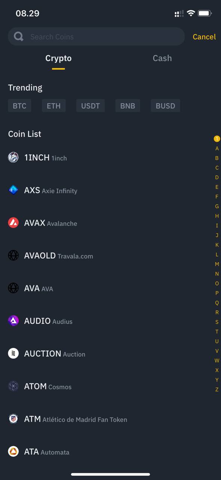221x480 pixels.
Task: Select the USDT trending chip
Action: pos(90,106)
